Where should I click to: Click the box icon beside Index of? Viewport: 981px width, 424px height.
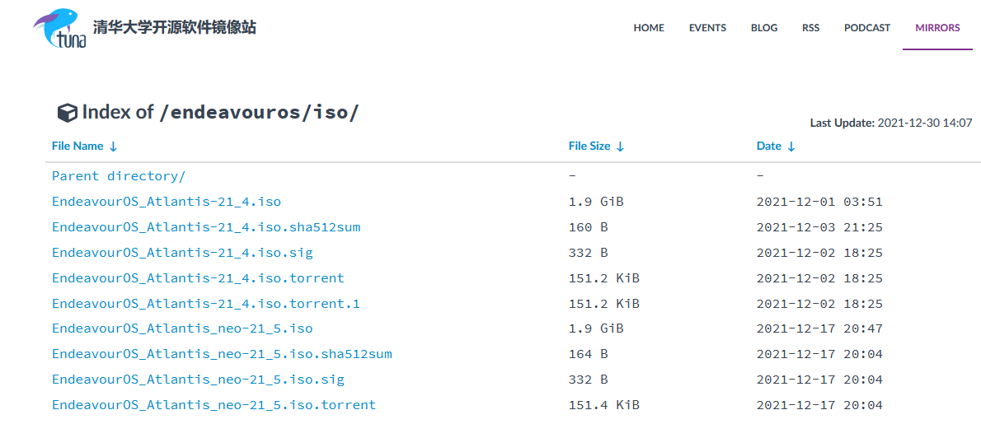67,113
